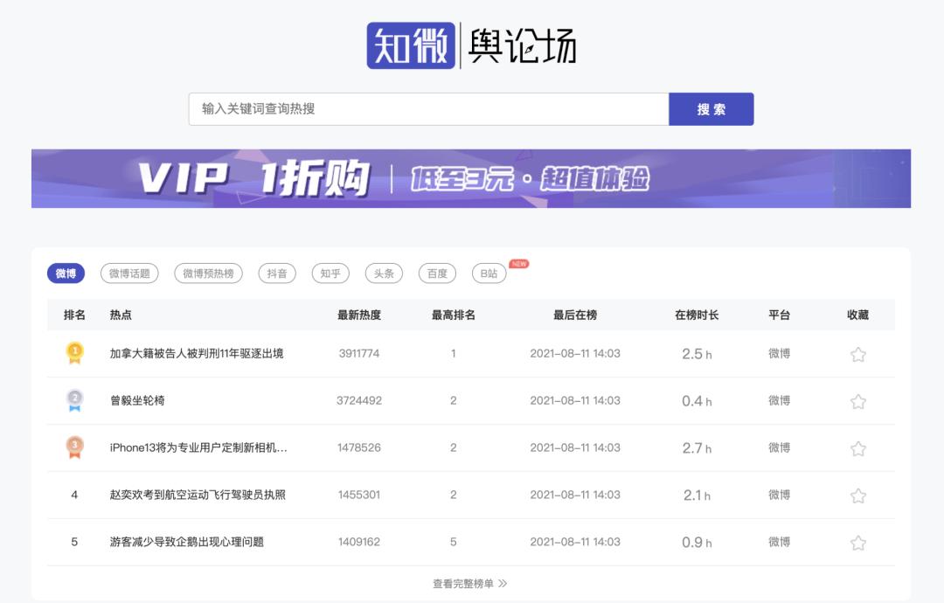This screenshot has height=603, width=944.
Task: Click the bronze medal icon on the iPhone13 row
Action: click(75, 447)
